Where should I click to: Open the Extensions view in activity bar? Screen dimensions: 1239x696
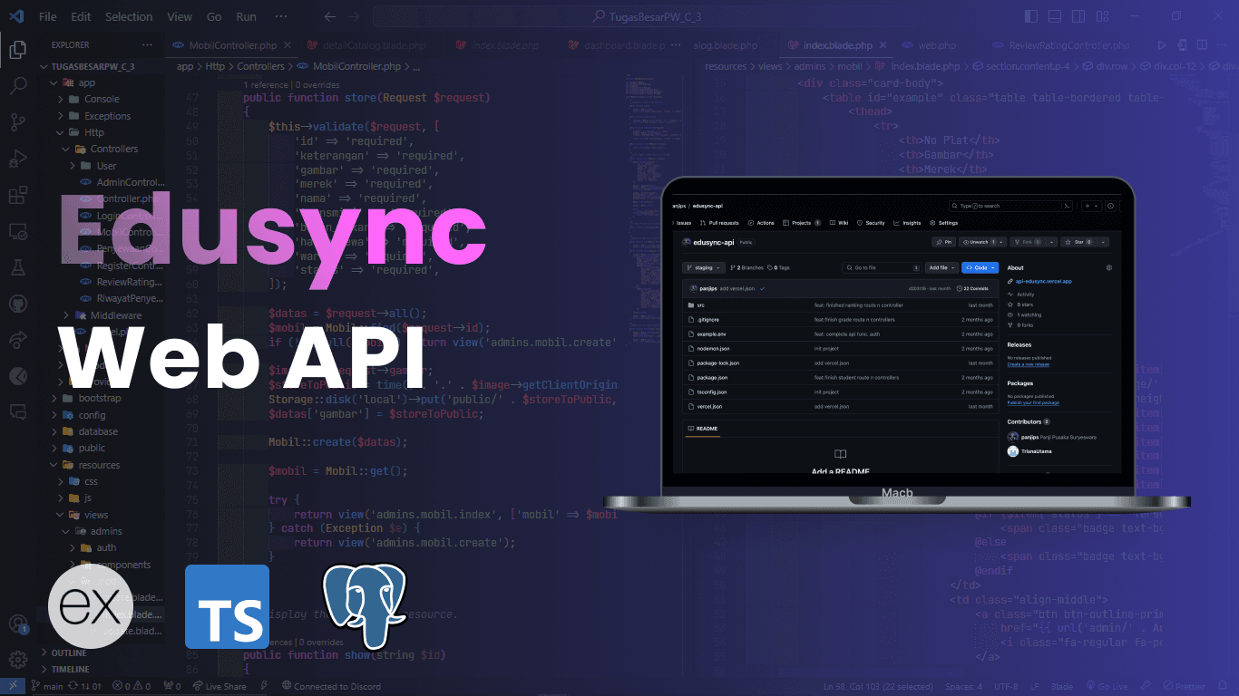[17, 195]
